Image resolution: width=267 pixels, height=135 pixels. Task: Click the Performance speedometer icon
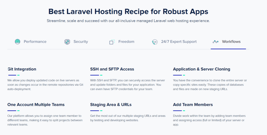[17, 42]
